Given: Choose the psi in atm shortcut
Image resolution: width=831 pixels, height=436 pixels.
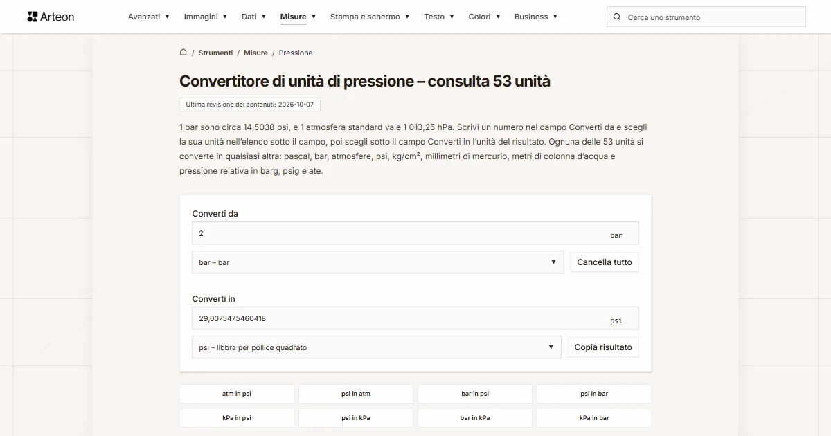Looking at the screenshot, I should (356, 394).
